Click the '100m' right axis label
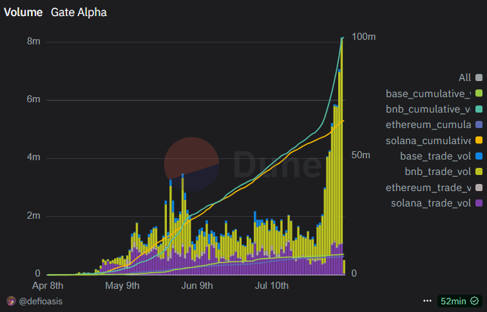This screenshot has width=487, height=312. tap(364, 37)
